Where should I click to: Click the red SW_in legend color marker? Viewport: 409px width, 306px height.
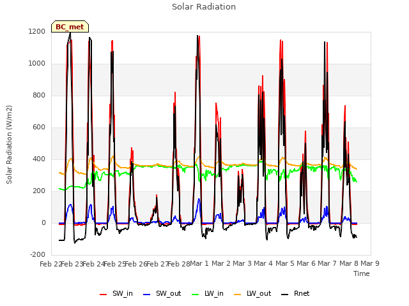(104, 295)
